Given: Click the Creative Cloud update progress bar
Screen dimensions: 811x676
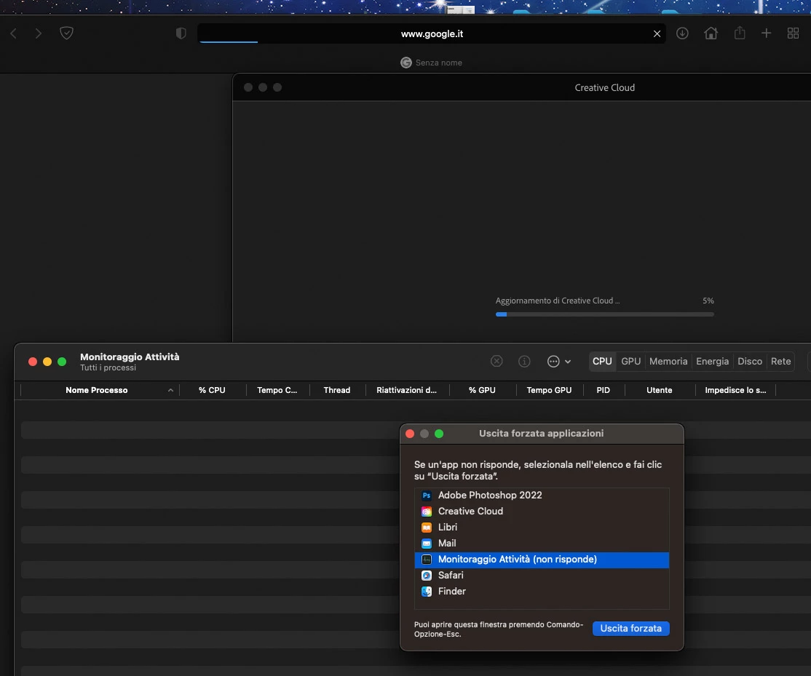Looking at the screenshot, I should pyautogui.click(x=605, y=314).
